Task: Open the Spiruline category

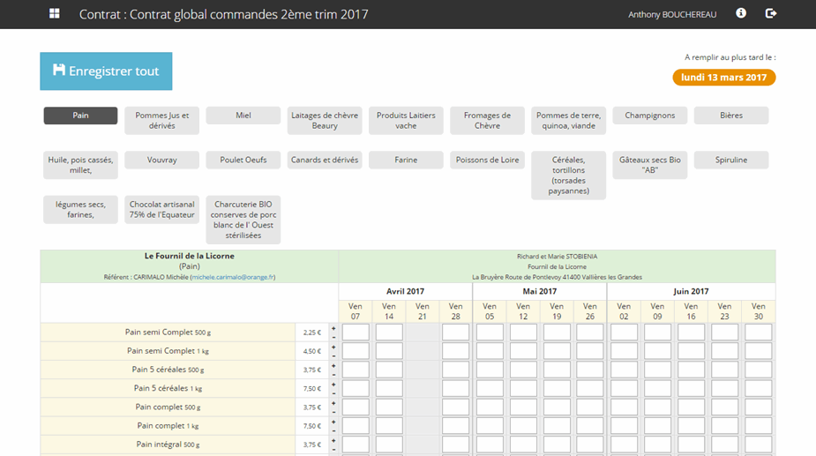Action: (731, 160)
